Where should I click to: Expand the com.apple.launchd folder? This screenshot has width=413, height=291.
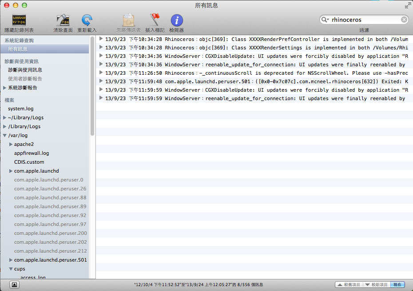11,171
